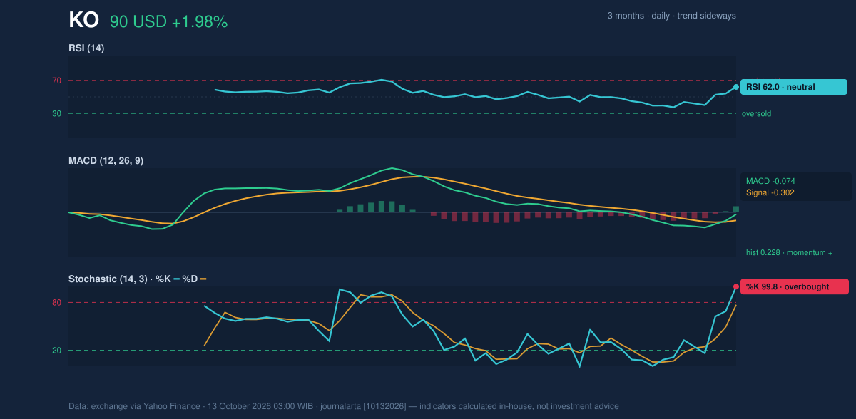Click the RSI line end-point dot

coord(736,87)
